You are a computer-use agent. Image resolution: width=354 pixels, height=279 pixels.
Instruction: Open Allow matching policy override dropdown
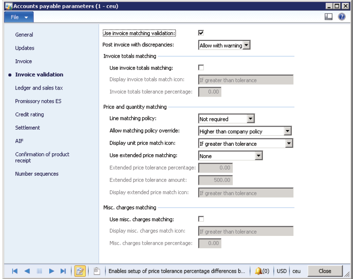(x=287, y=131)
